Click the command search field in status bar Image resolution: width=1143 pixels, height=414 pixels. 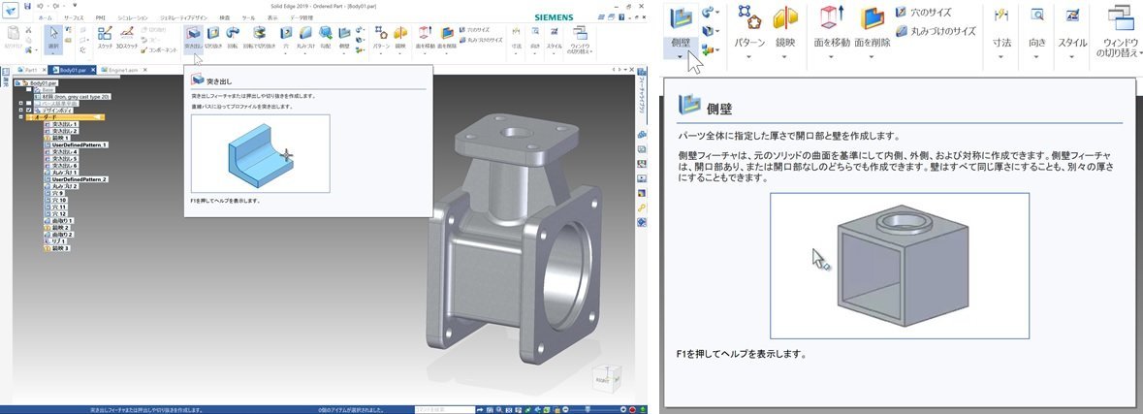(x=445, y=409)
